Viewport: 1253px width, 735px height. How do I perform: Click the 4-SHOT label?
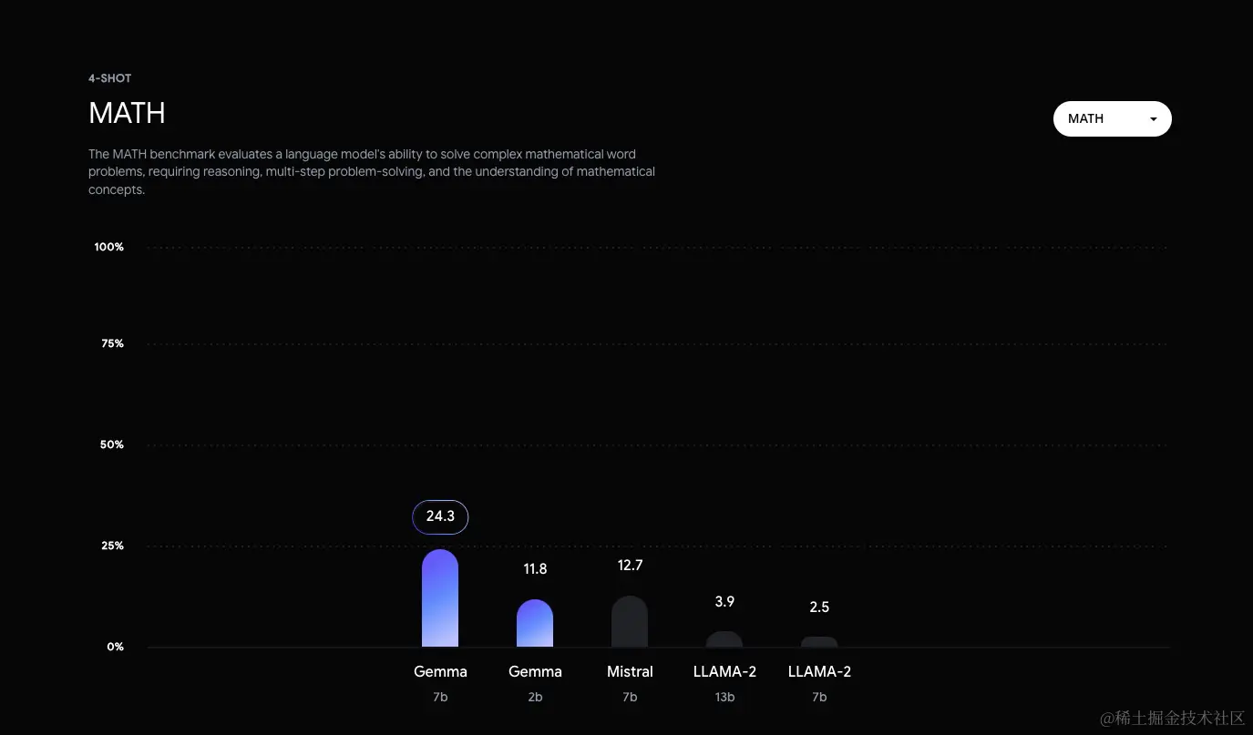(109, 78)
